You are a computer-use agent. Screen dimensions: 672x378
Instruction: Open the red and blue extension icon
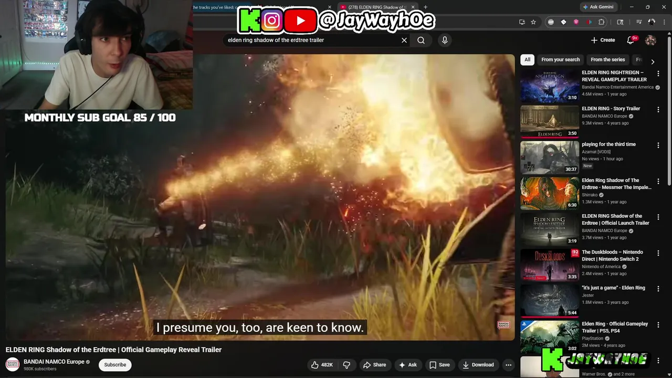tap(589, 22)
